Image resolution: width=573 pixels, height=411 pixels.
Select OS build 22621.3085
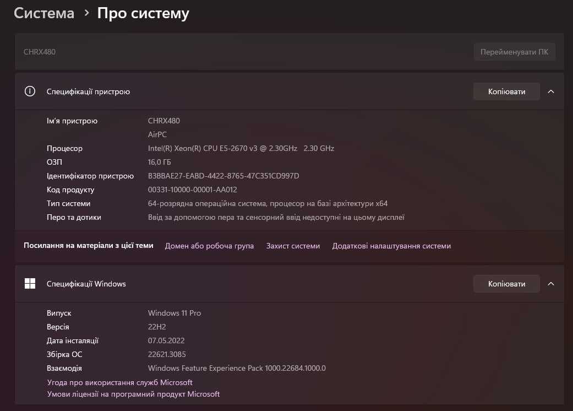click(x=167, y=354)
